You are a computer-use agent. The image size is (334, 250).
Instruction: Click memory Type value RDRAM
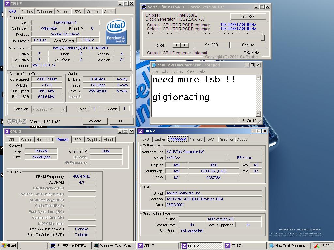(41, 151)
